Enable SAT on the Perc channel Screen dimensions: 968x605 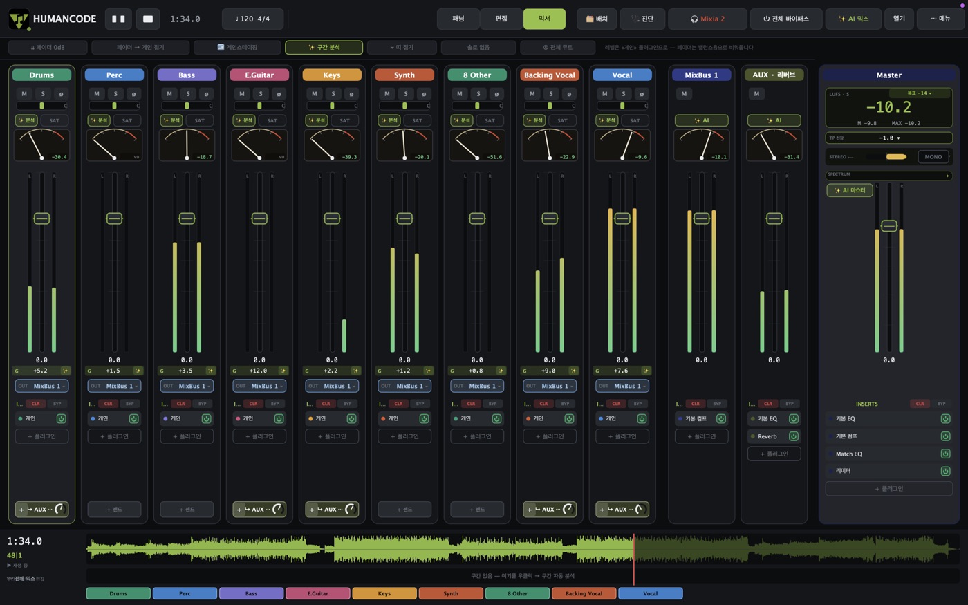(127, 120)
